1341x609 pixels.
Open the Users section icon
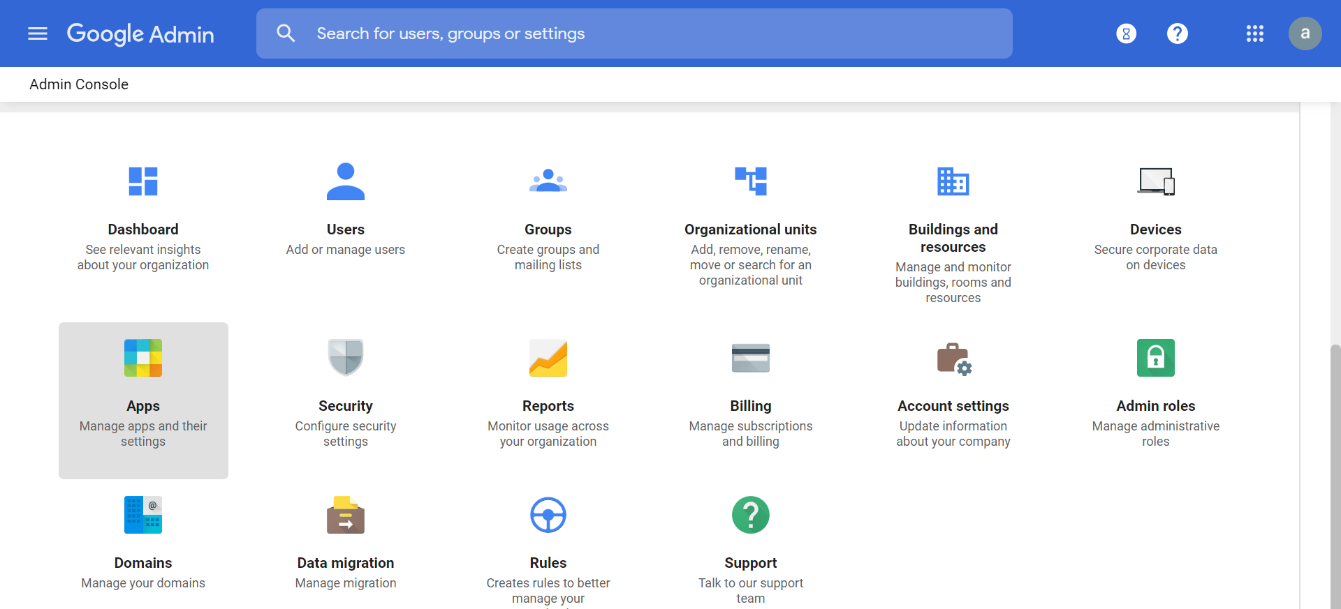coord(345,181)
